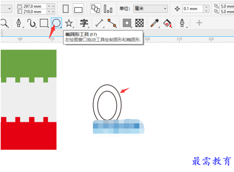234x172 pixels.
Task: Click the plus quick customize button
Action: pos(199,23)
